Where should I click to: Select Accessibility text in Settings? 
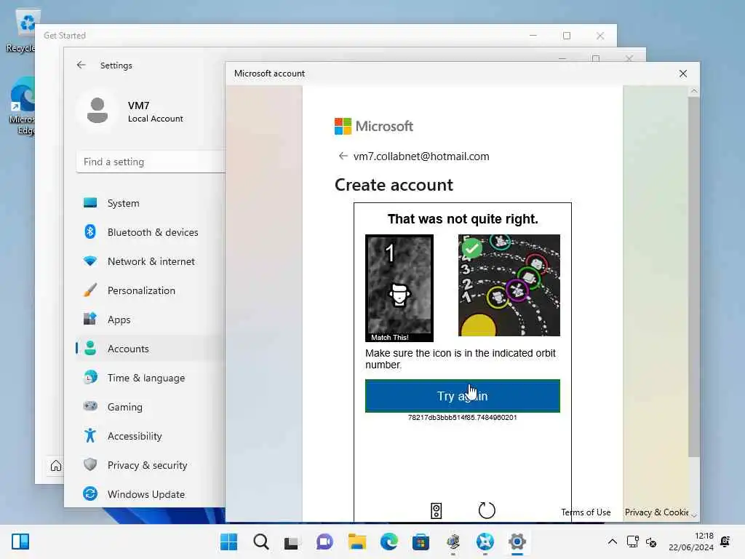(135, 435)
